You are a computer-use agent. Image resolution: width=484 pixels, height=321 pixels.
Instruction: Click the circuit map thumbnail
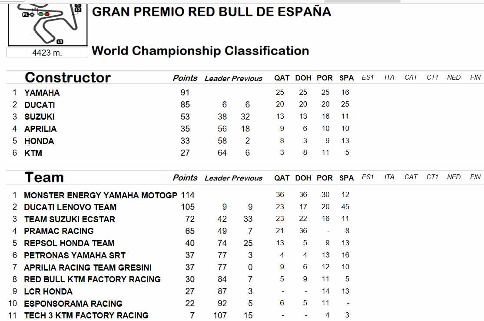coord(47,24)
